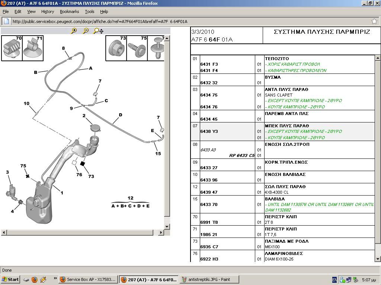The image size is (381, 285).
Task: Click the diagram vertical scrollbar thumb
Action: [x=167, y=129]
